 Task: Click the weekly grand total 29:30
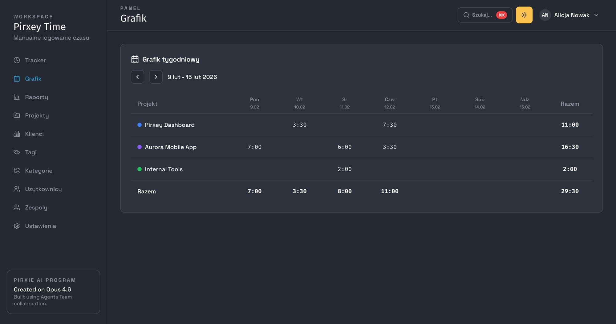click(570, 191)
